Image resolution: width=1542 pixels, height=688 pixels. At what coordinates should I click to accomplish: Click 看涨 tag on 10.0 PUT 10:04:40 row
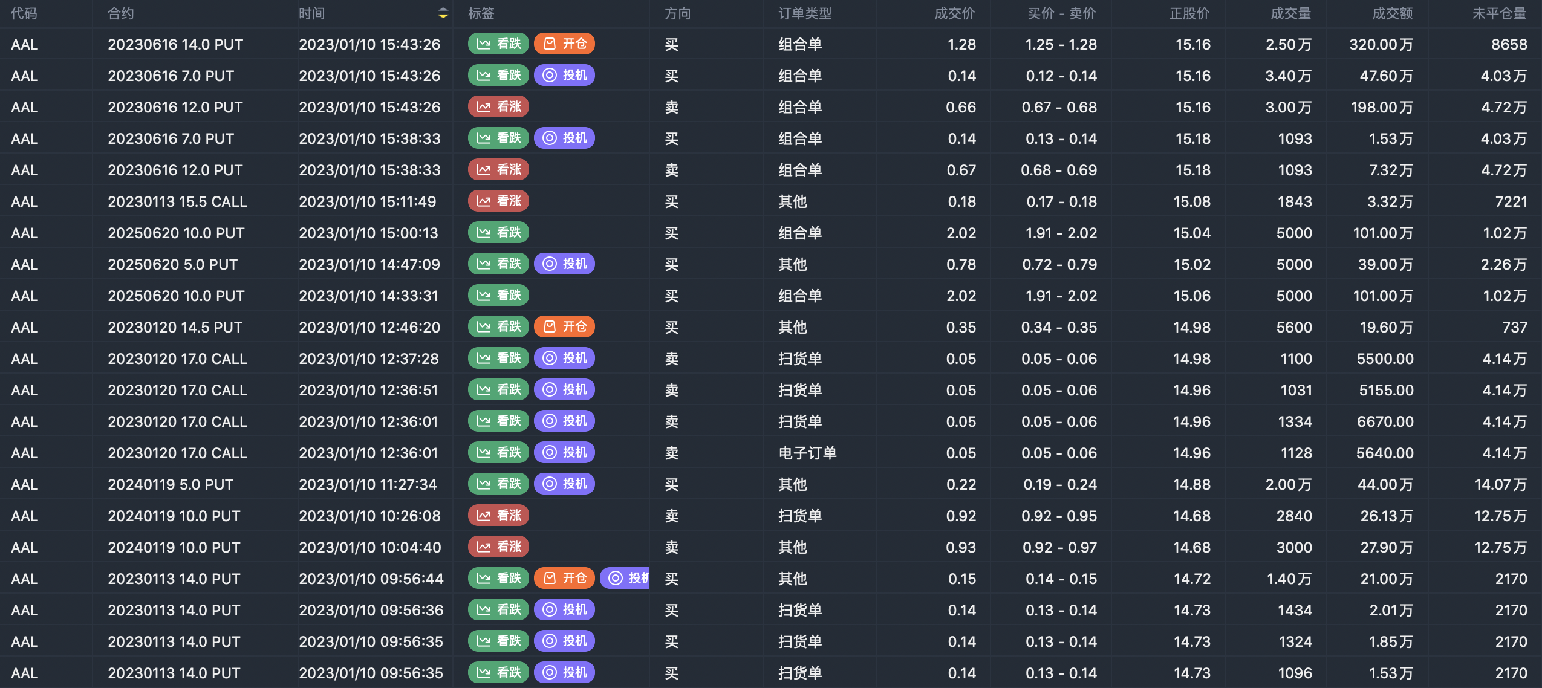pos(499,547)
